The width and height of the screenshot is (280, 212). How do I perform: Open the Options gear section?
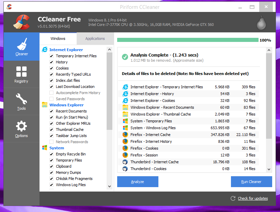coord(21,129)
